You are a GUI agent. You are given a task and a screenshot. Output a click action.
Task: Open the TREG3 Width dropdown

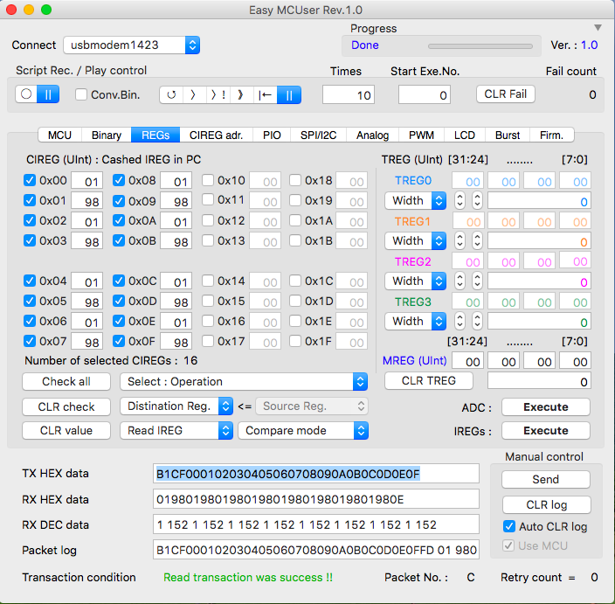click(x=415, y=321)
